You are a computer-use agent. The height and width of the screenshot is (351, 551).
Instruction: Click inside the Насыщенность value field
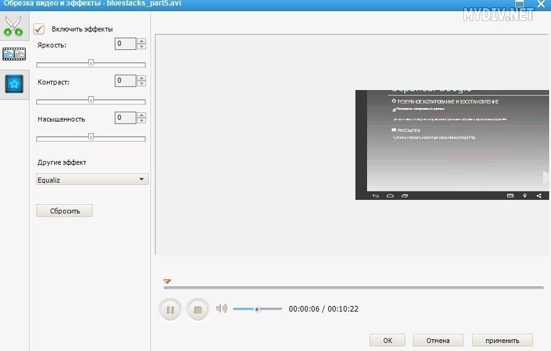tap(125, 117)
